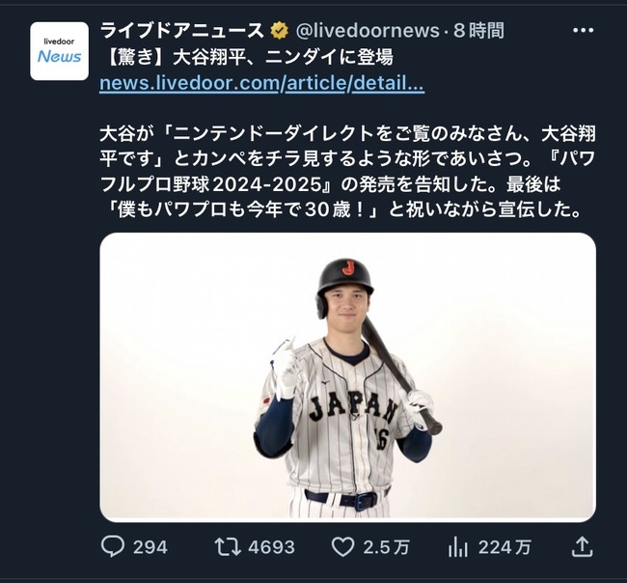Open the three-dot more options menu
This screenshot has width=627, height=583.
(583, 30)
